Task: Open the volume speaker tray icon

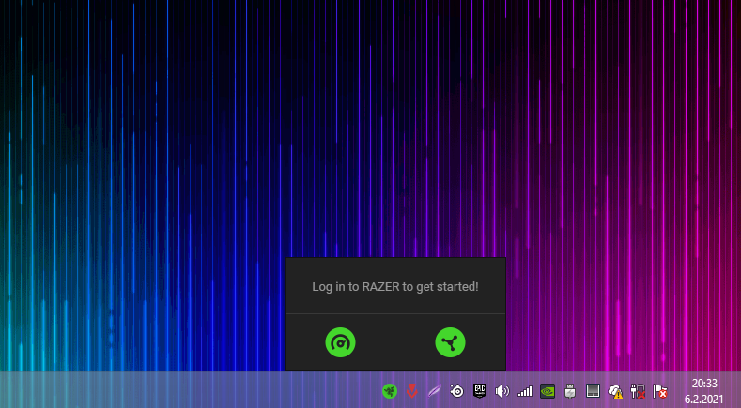Action: coord(502,391)
